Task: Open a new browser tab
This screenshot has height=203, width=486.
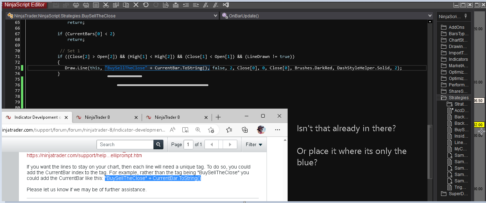Action: pyautogui.click(x=218, y=117)
